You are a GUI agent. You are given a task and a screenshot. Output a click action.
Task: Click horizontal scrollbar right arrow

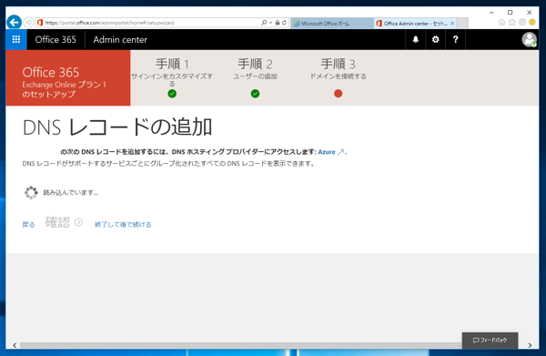point(530,345)
